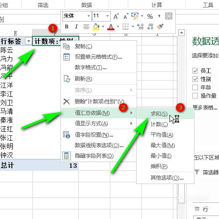Choose 平均值(A) in submenu
Screen dimensions: 219x219
tap(165, 135)
